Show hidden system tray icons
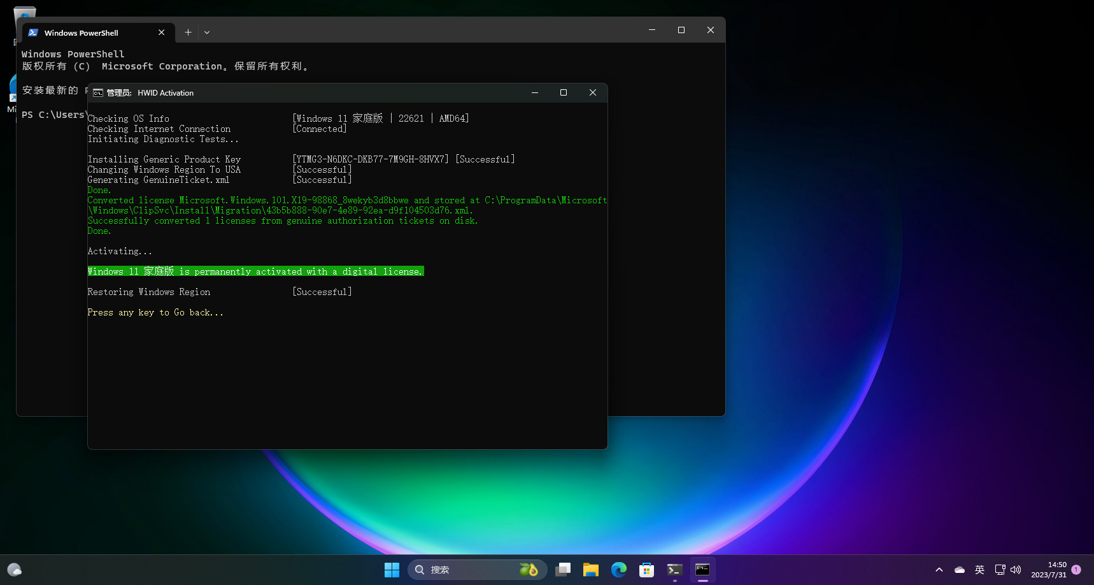 click(939, 570)
